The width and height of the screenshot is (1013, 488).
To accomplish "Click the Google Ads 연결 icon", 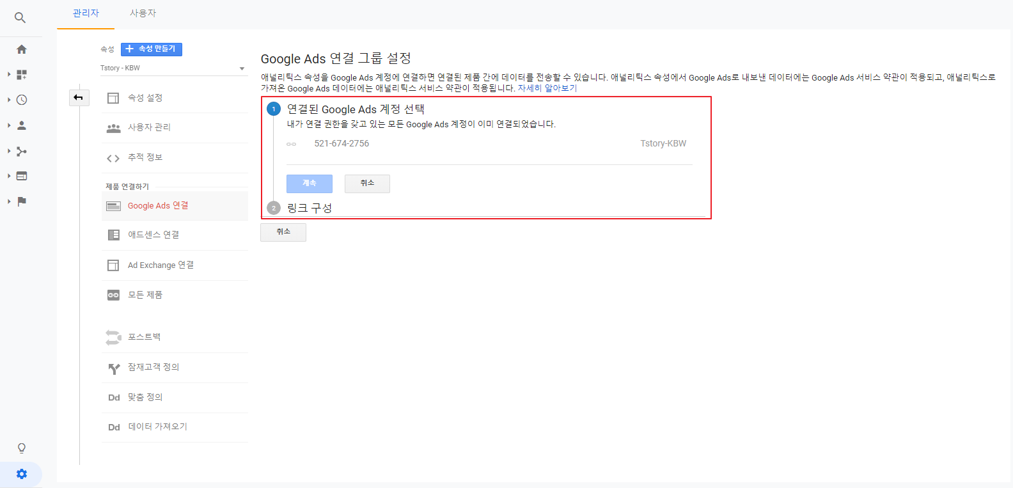I will tap(113, 206).
